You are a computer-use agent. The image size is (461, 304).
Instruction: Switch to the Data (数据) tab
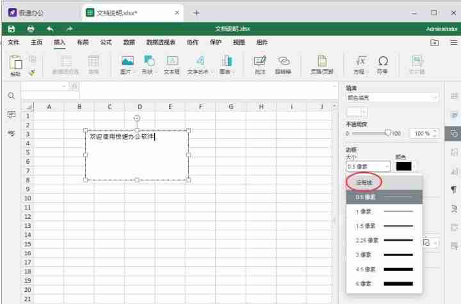(129, 42)
